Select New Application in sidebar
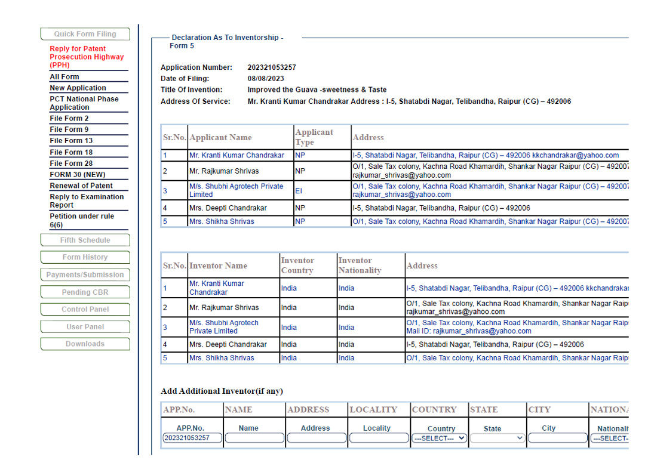The image size is (651, 460). point(78,88)
